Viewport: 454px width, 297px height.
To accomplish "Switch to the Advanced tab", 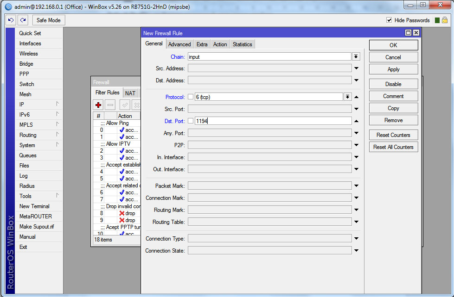I will tap(179, 44).
